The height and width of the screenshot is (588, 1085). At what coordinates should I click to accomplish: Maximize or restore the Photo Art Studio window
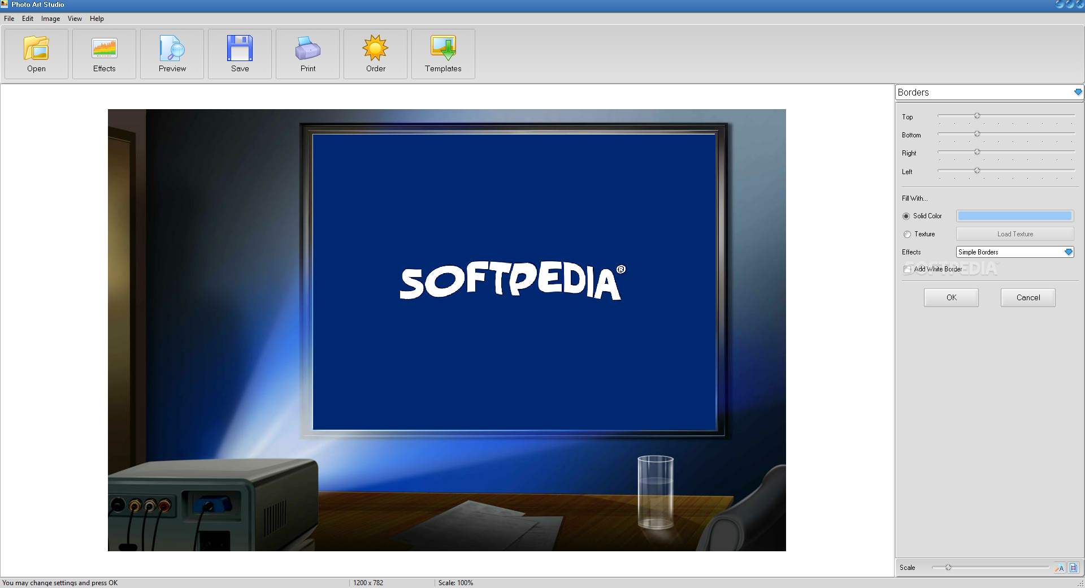(x=1069, y=4)
